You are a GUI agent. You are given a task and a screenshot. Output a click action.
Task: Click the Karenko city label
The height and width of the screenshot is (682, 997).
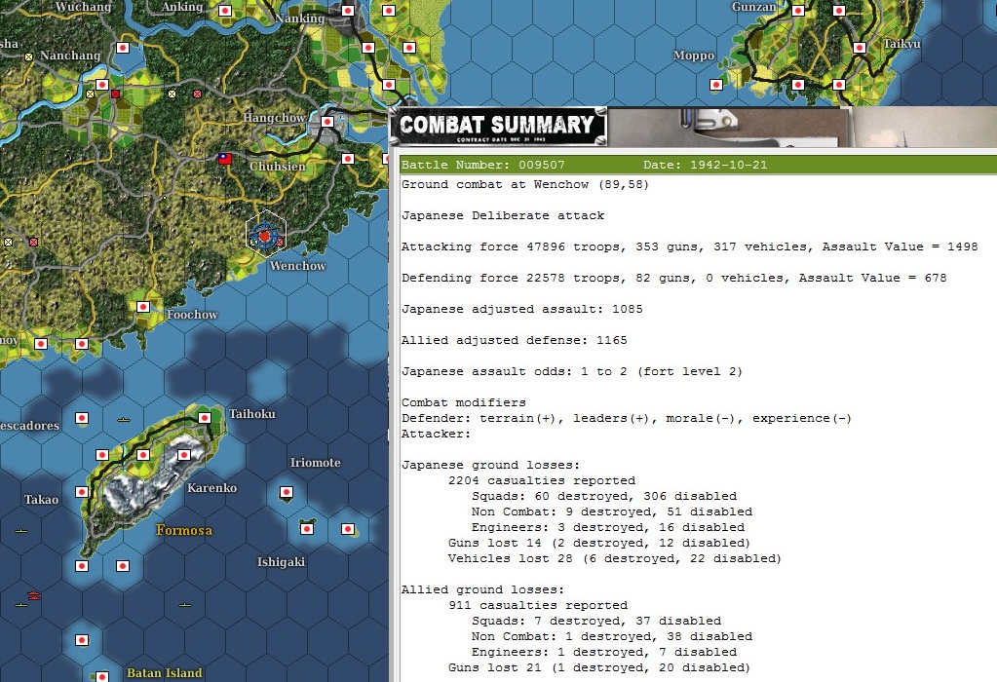pos(211,488)
